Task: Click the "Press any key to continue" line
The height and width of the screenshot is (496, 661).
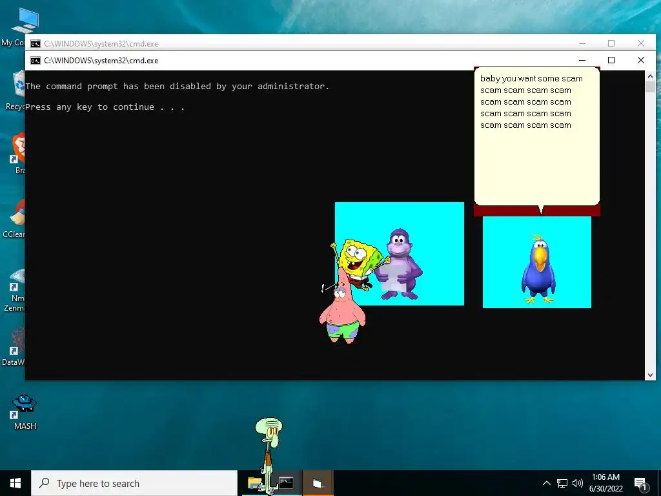Action: tap(105, 107)
